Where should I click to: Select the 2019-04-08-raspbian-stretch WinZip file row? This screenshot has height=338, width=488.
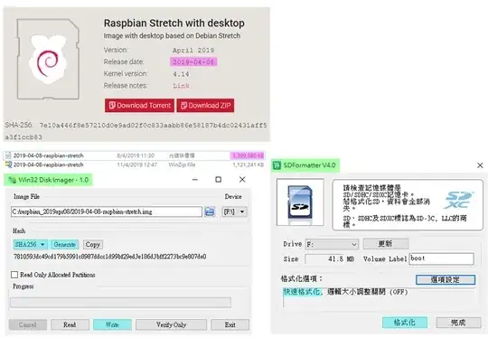pyautogui.click(x=135, y=164)
